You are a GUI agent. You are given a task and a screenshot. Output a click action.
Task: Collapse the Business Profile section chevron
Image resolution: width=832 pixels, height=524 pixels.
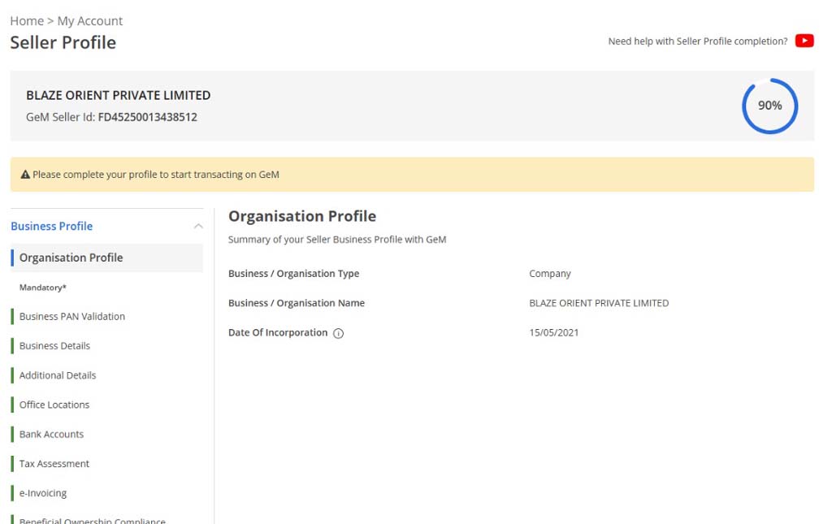point(197,227)
